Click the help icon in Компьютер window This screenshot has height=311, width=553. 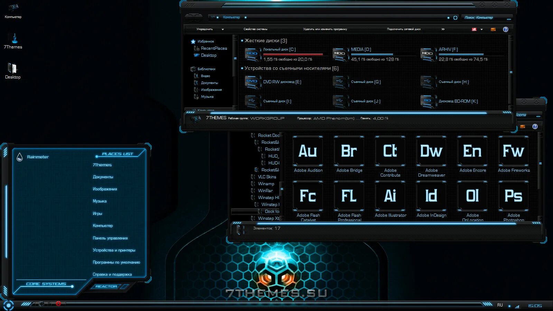point(505,29)
